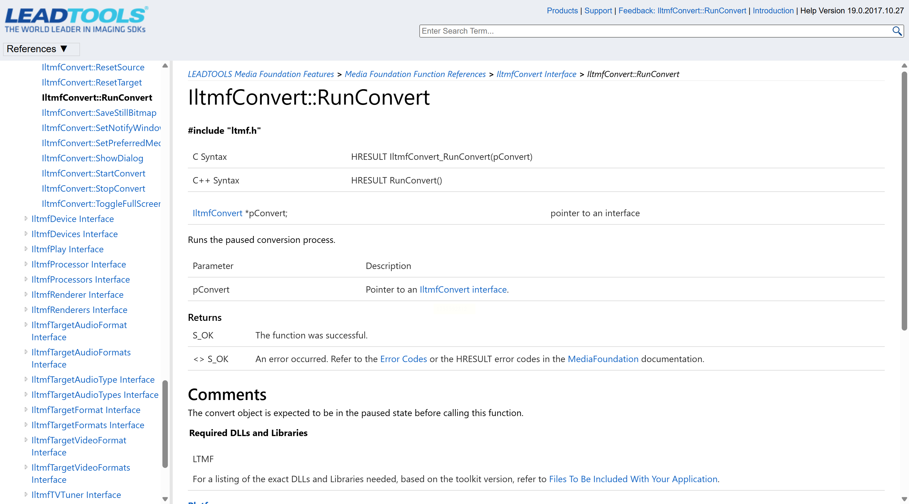
Task: Open the Products link
Action: tap(562, 11)
